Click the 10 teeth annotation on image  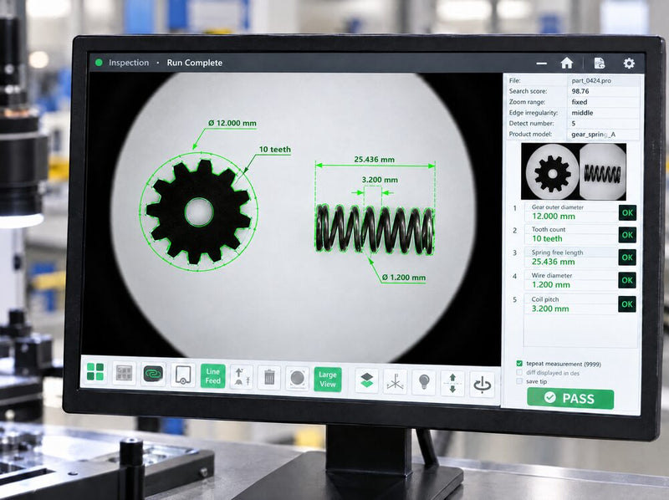[275, 150]
